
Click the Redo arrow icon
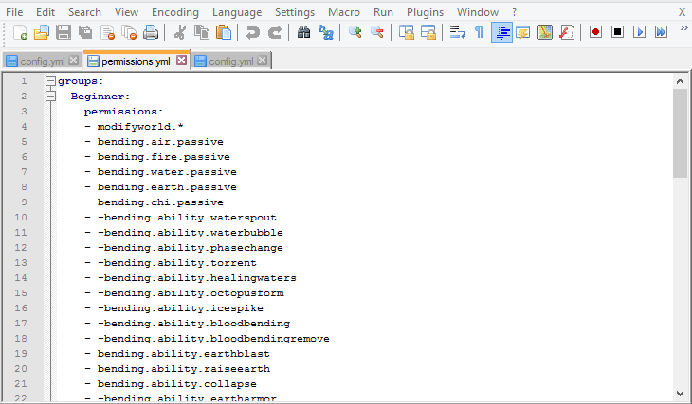pyautogui.click(x=275, y=32)
